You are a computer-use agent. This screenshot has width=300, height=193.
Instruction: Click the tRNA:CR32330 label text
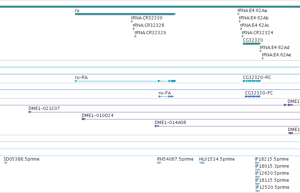[147, 18]
